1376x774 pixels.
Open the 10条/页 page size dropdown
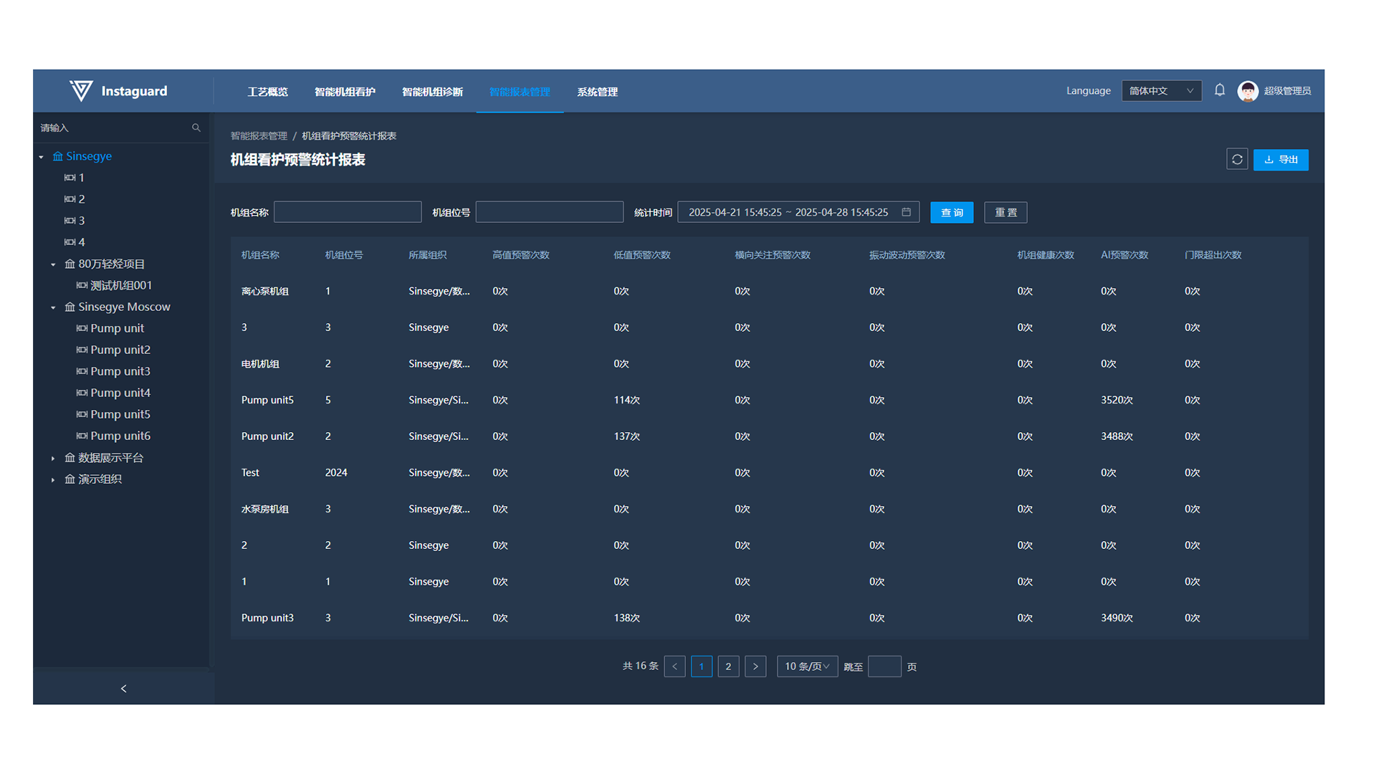tap(807, 666)
